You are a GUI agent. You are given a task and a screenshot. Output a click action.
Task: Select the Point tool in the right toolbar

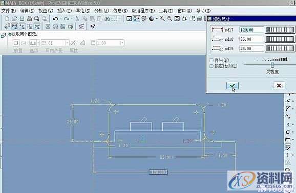pos(288,124)
